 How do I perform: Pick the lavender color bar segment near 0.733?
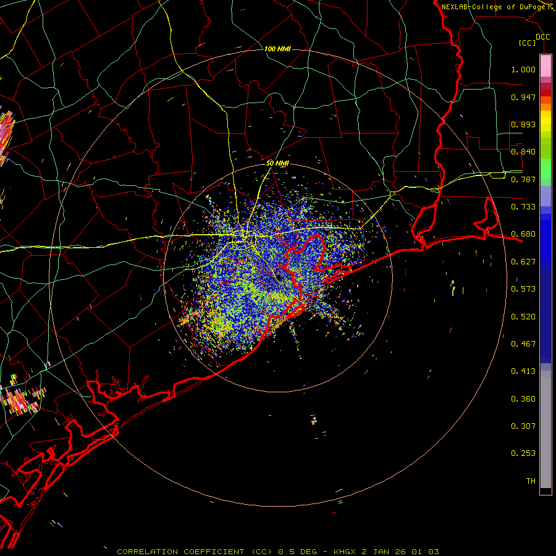545,196
